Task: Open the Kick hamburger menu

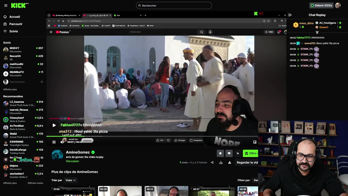Action: click(6, 5)
